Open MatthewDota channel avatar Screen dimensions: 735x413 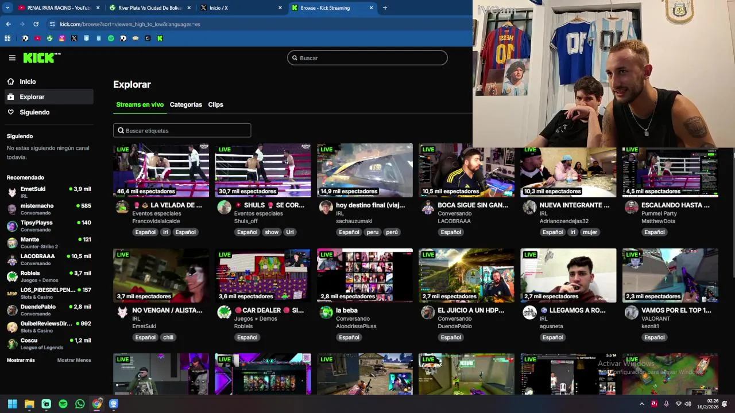[x=632, y=207]
